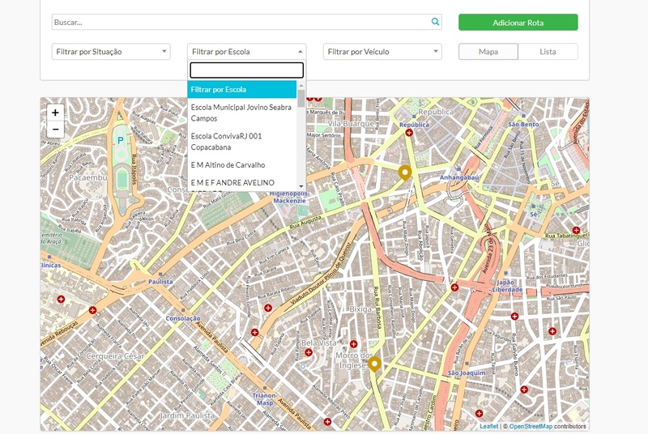
Task: Click yellow map marker near Morro dos Ingleses
Action: click(374, 364)
